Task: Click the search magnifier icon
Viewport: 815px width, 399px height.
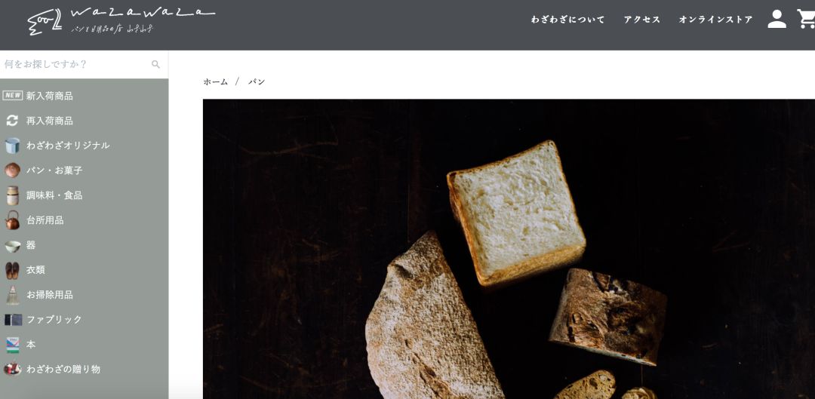Action: click(155, 64)
